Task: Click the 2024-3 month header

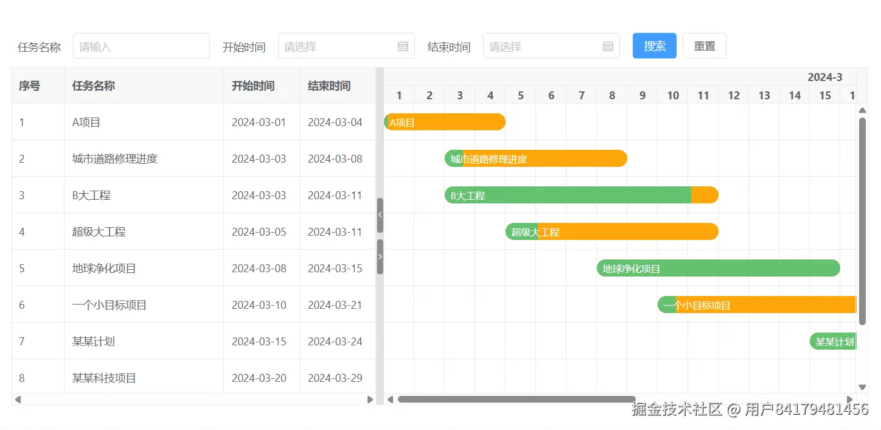Action: (x=825, y=77)
